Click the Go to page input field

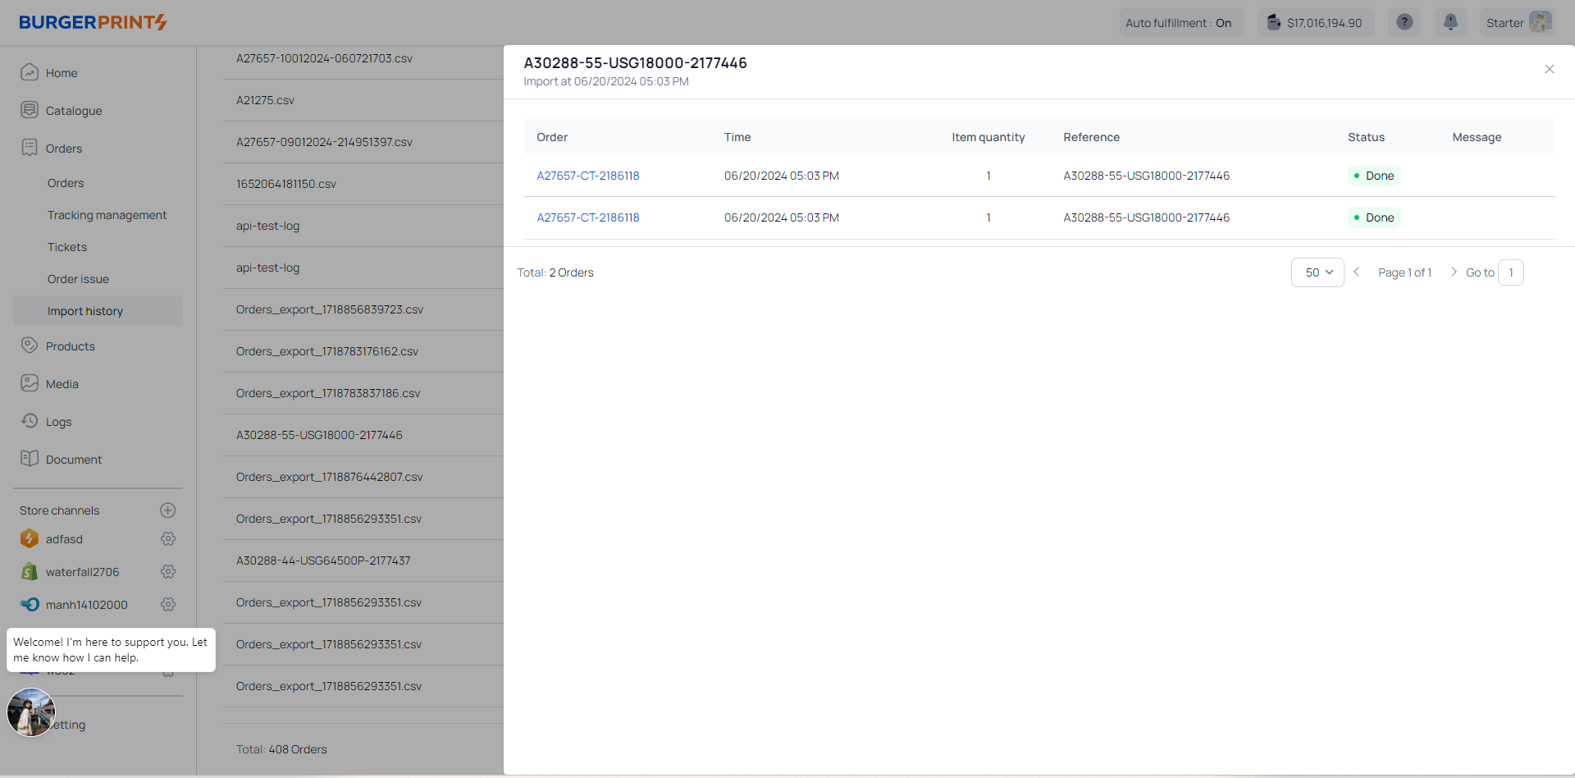1510,272
